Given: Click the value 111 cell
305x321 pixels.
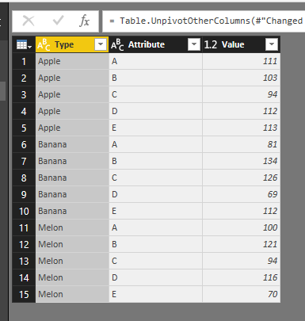Looking at the screenshot, I should point(241,61).
